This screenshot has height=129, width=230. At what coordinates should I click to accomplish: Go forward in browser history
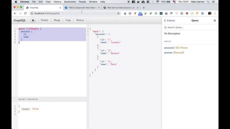(x=20, y=13)
